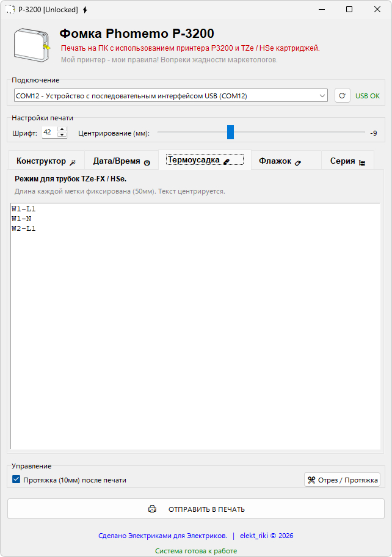392x557 pixels.
Task: Click the refresh COM ports icon button
Action: [x=342, y=96]
